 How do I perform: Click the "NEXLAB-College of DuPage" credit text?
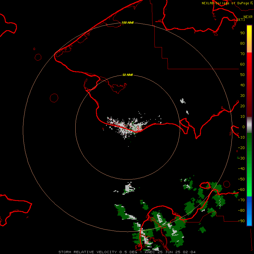pos(225,3)
